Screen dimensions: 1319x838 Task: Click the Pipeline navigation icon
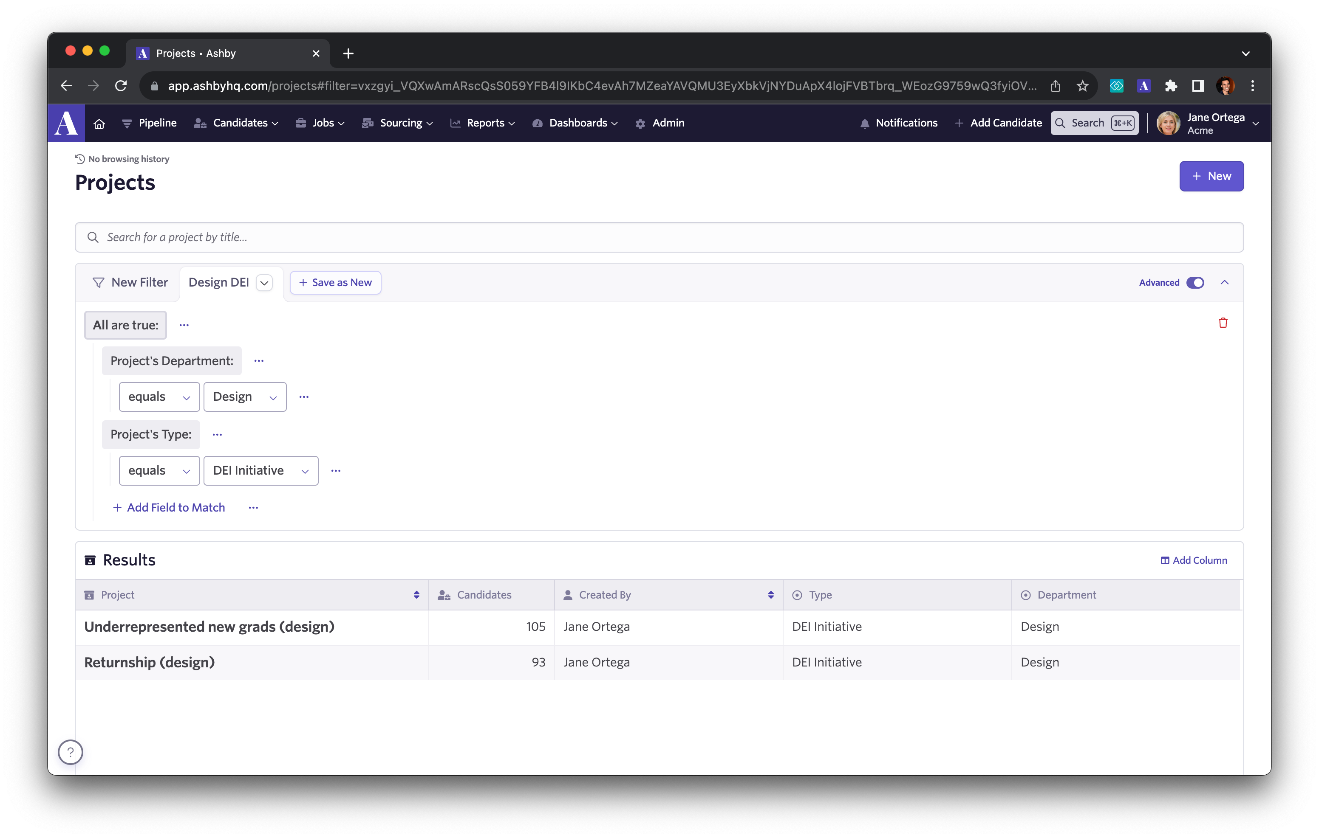tap(125, 123)
